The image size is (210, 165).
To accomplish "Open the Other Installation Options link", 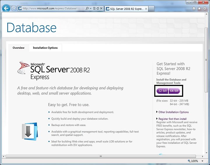I will click(x=174, y=112).
